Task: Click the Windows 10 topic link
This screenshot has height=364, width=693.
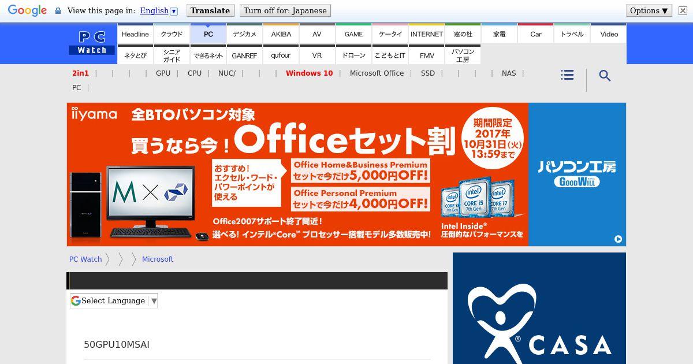Action: pos(309,73)
